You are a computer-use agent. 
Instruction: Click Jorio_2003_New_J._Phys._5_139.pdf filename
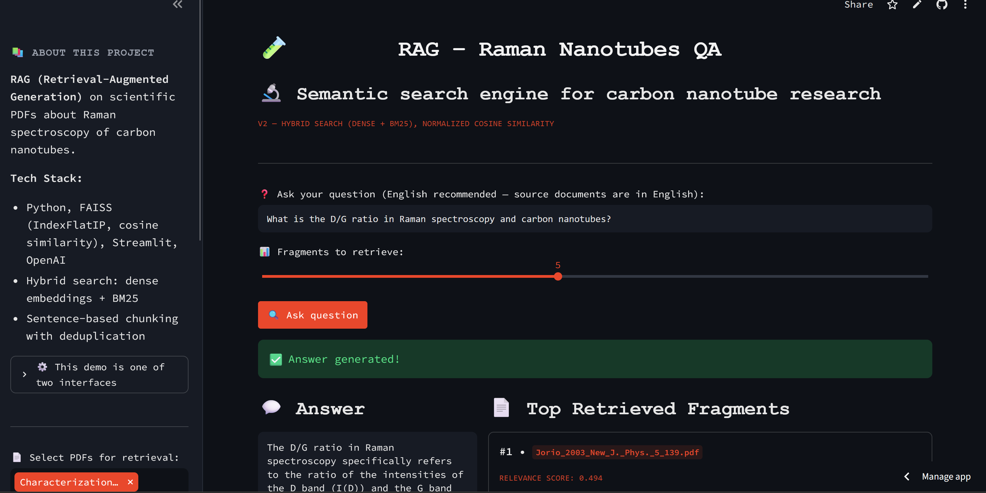(x=617, y=452)
